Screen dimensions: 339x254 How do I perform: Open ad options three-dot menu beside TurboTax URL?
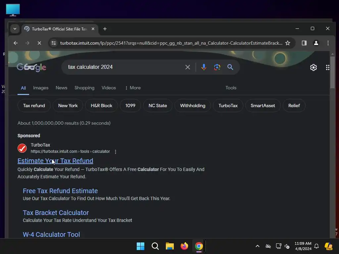pyautogui.click(x=116, y=152)
